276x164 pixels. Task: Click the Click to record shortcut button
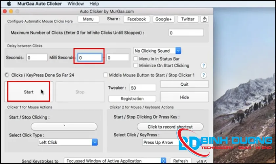170,127
